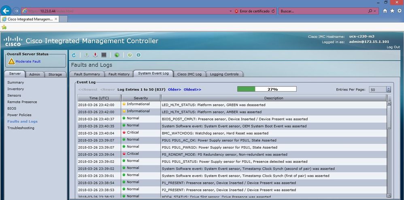Open the Entries Per Page combo box

[x=380, y=89]
